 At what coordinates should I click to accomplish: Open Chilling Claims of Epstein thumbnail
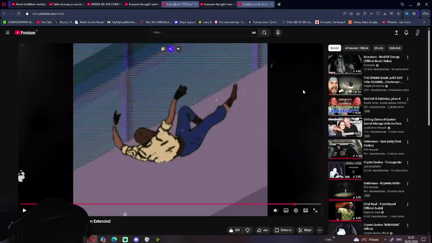coord(345,127)
